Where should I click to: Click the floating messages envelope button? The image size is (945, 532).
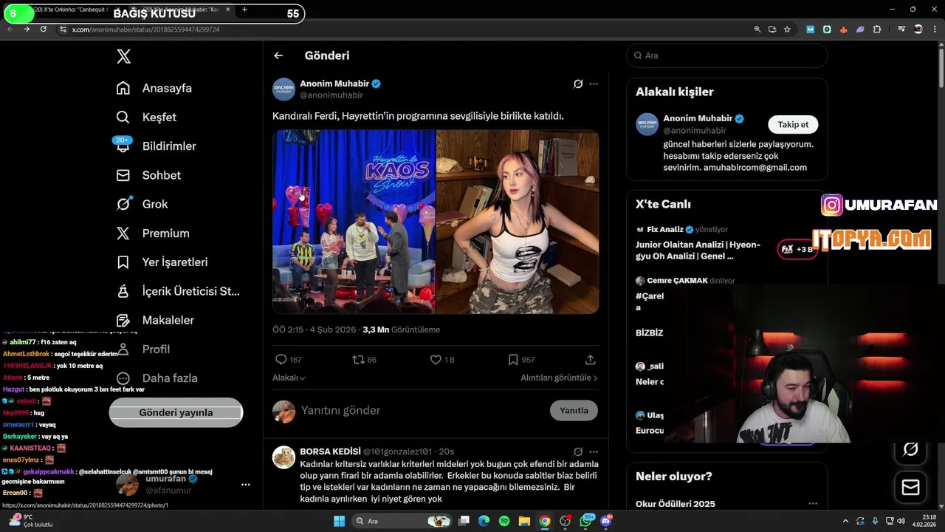(x=910, y=488)
